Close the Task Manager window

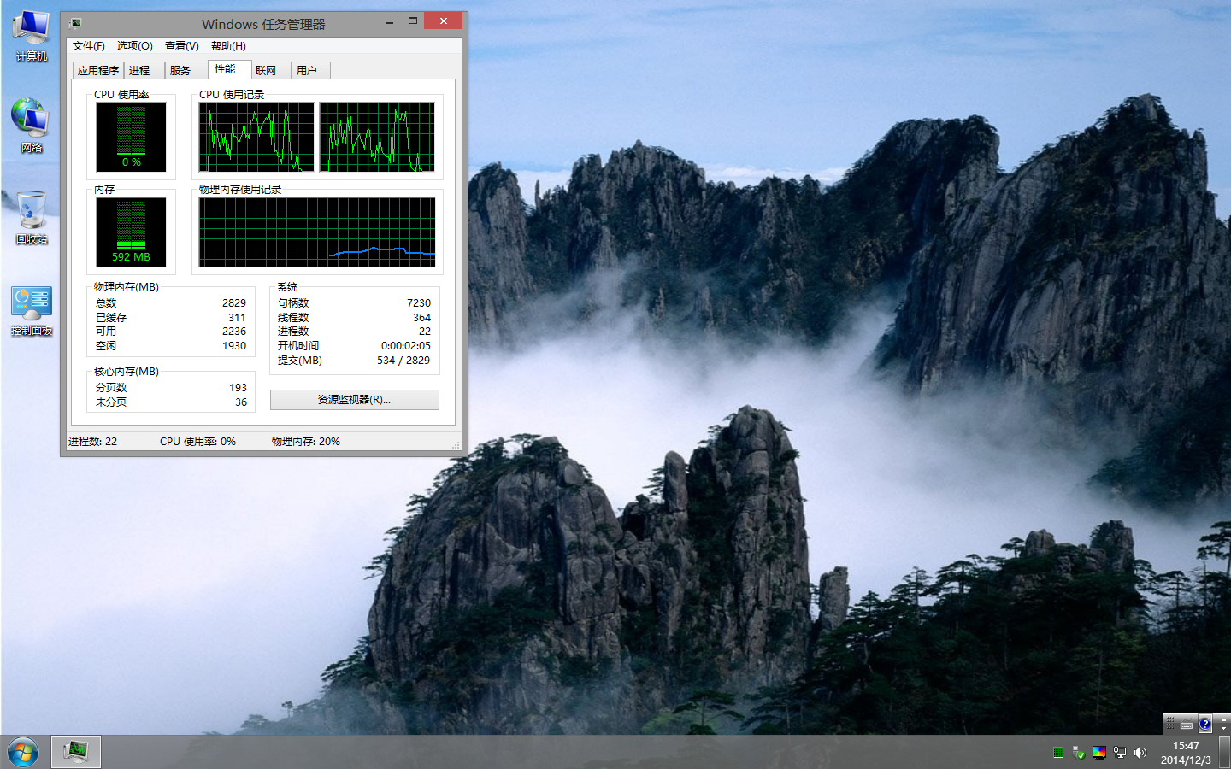coord(443,21)
